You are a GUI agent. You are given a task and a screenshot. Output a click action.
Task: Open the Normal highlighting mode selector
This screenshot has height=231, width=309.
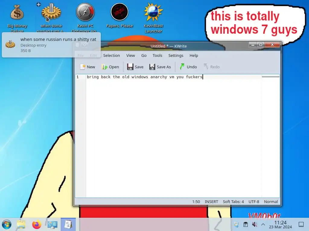pyautogui.click(x=271, y=202)
